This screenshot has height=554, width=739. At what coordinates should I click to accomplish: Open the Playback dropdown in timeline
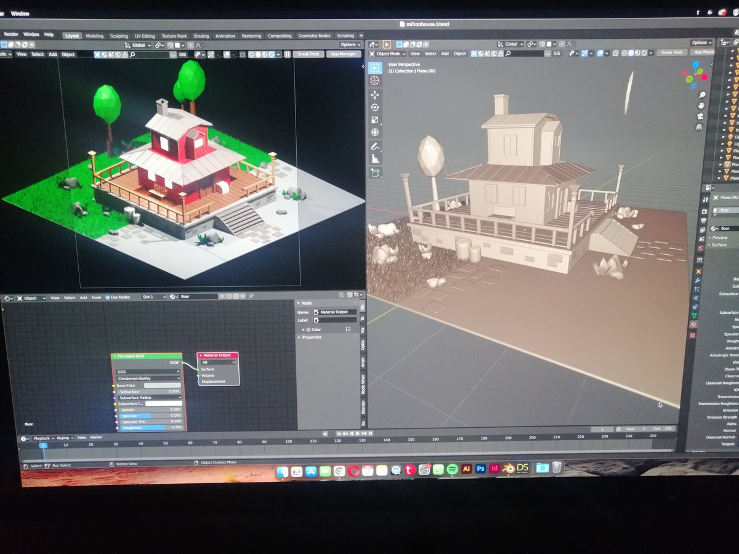click(44, 438)
